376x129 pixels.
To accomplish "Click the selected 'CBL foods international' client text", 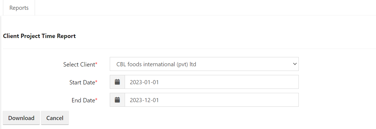I will point(156,64).
